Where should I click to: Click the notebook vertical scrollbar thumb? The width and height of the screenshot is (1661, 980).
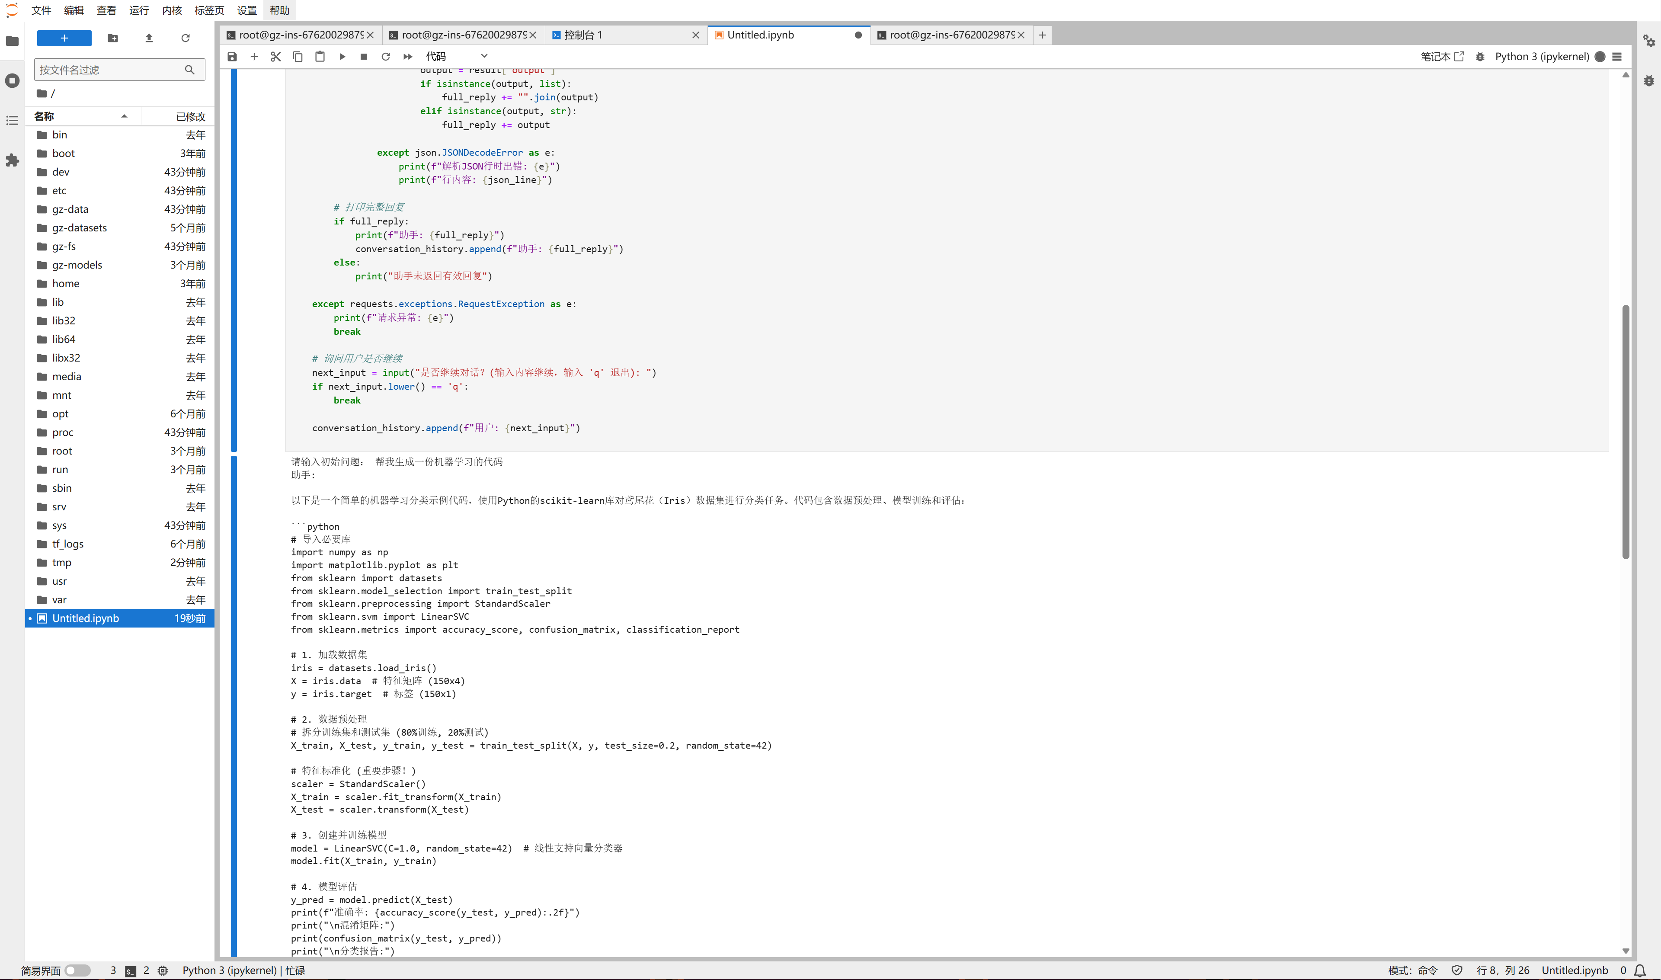(x=1626, y=432)
